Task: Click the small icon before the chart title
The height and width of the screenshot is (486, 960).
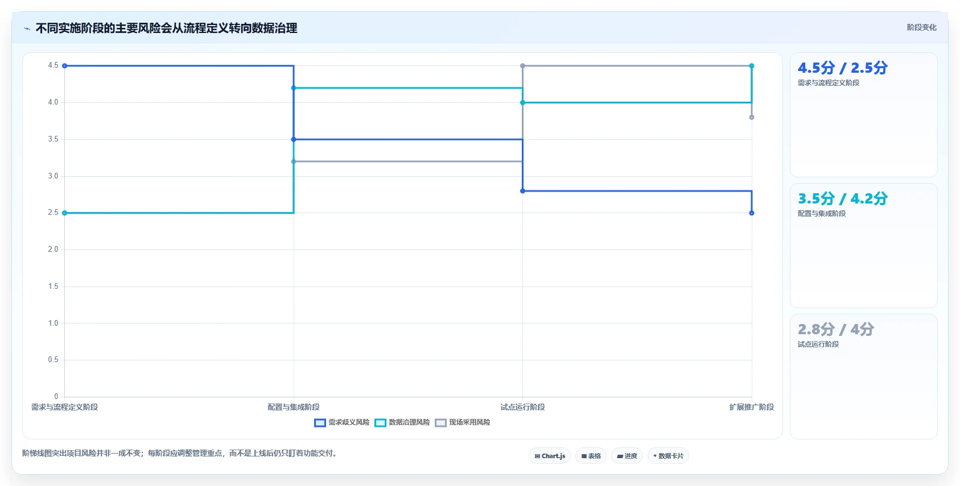Action: click(27, 28)
